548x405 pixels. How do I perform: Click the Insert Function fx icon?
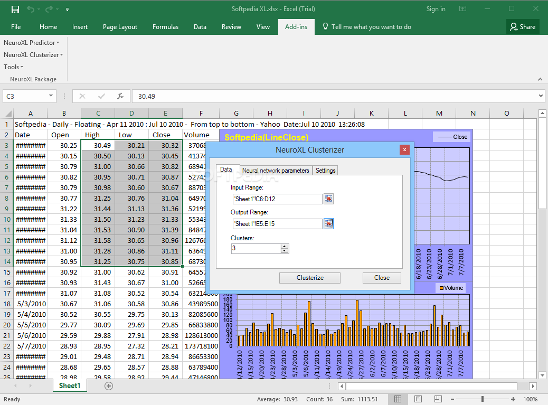[120, 96]
